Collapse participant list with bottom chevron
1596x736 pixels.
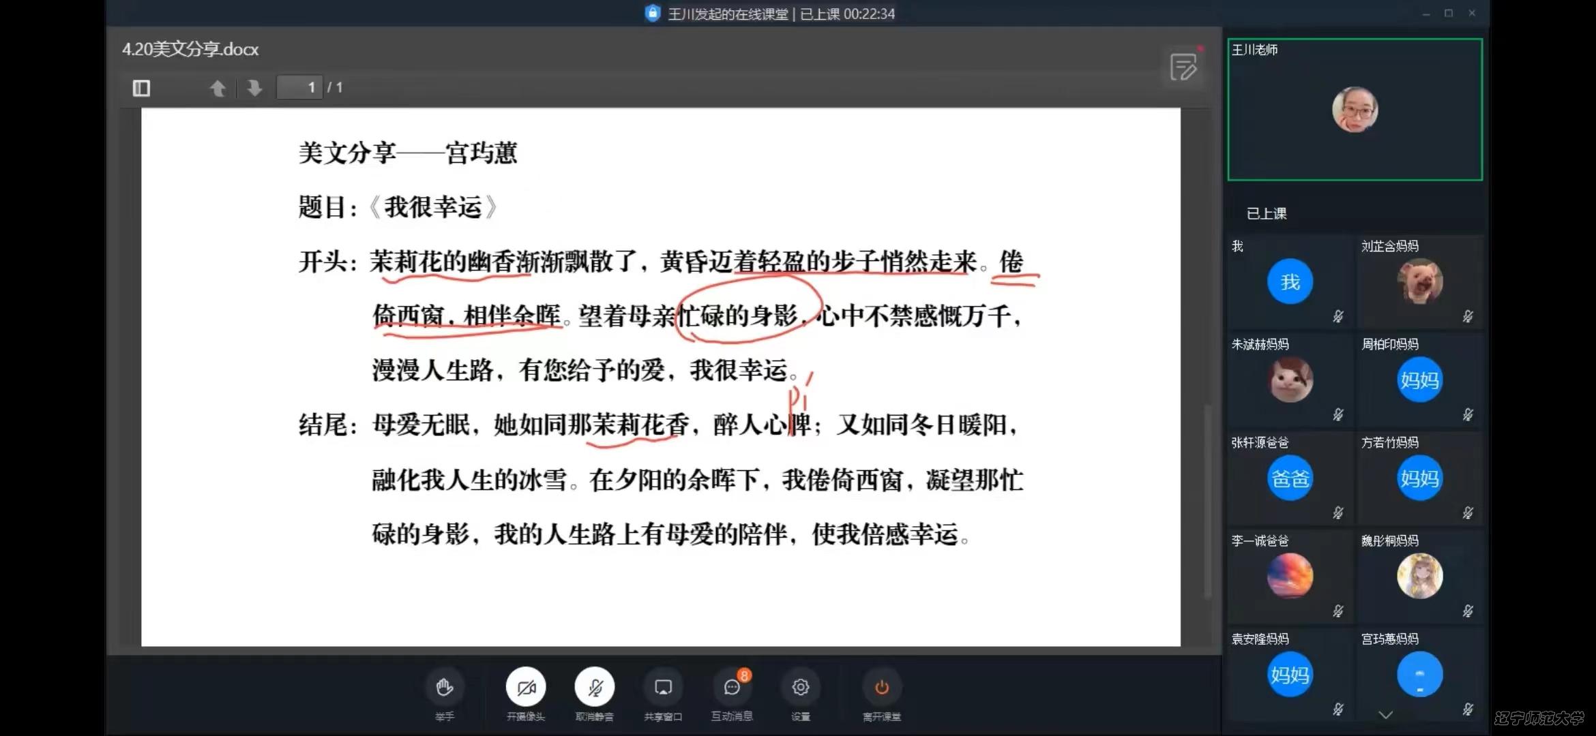(x=1385, y=716)
